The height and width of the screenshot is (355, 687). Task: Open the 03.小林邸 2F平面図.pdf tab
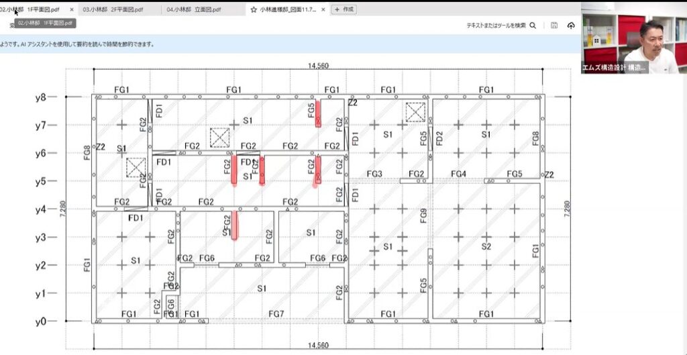tap(116, 9)
